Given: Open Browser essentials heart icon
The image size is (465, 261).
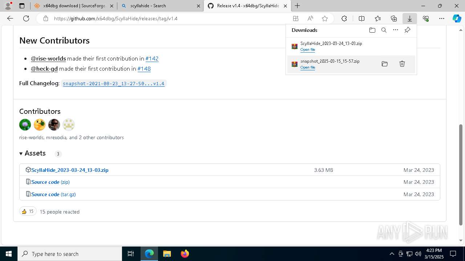Looking at the screenshot, I should point(426,18).
